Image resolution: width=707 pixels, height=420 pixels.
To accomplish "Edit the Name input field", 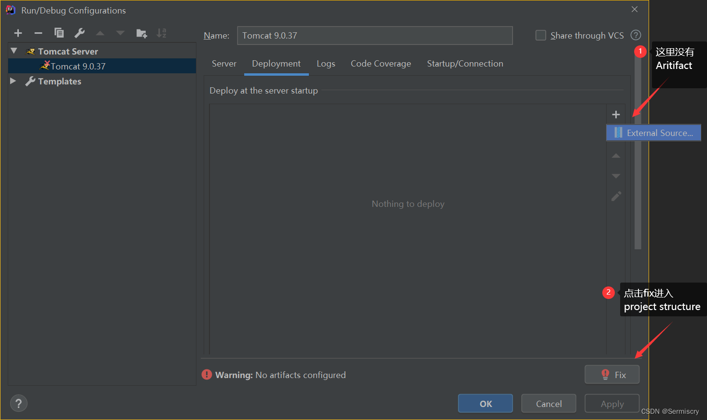I will click(x=375, y=36).
